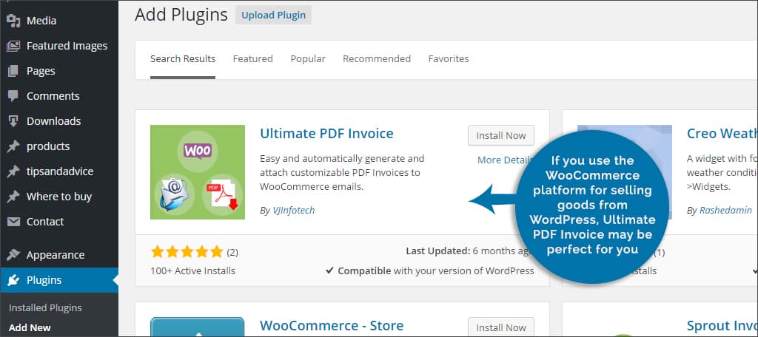Click the Contact envelope icon

pyautogui.click(x=13, y=222)
